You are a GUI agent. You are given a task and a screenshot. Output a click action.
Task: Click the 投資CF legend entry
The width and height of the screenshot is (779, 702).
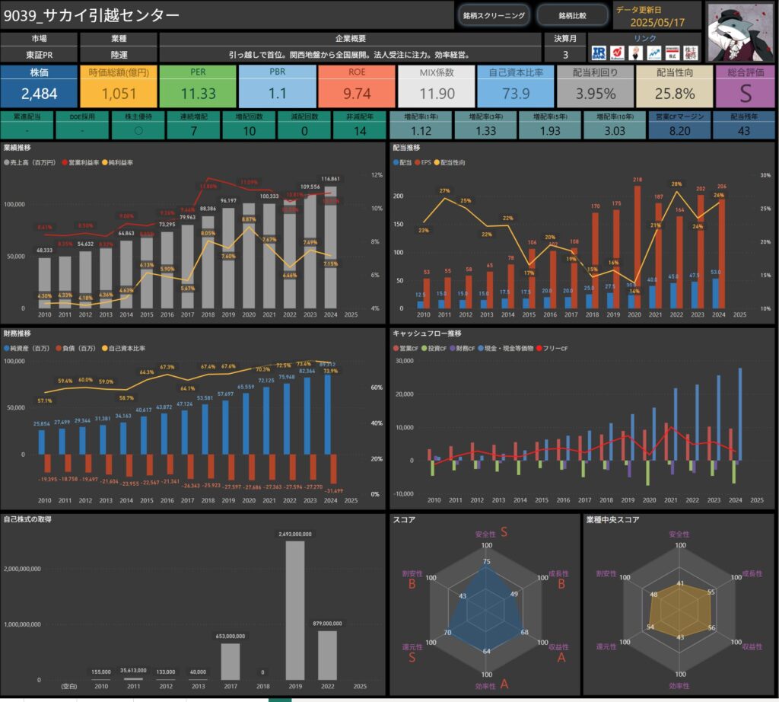click(x=434, y=348)
